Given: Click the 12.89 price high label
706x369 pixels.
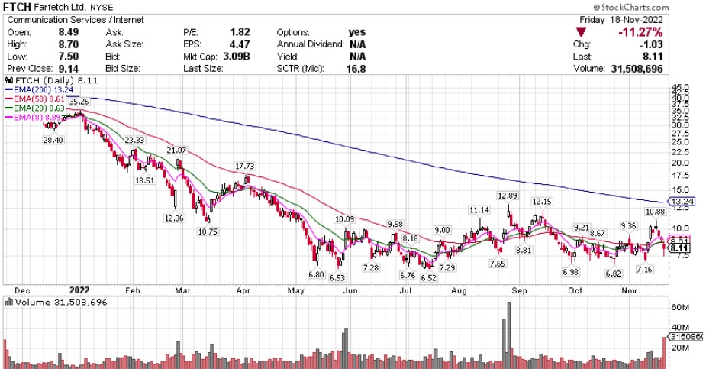Looking at the screenshot, I should [x=508, y=196].
